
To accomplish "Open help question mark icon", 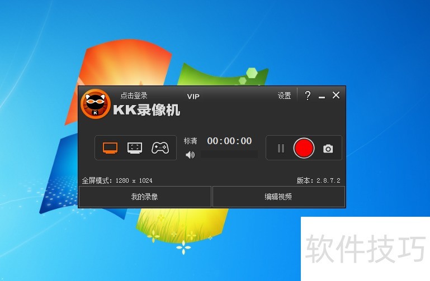I will tap(308, 96).
